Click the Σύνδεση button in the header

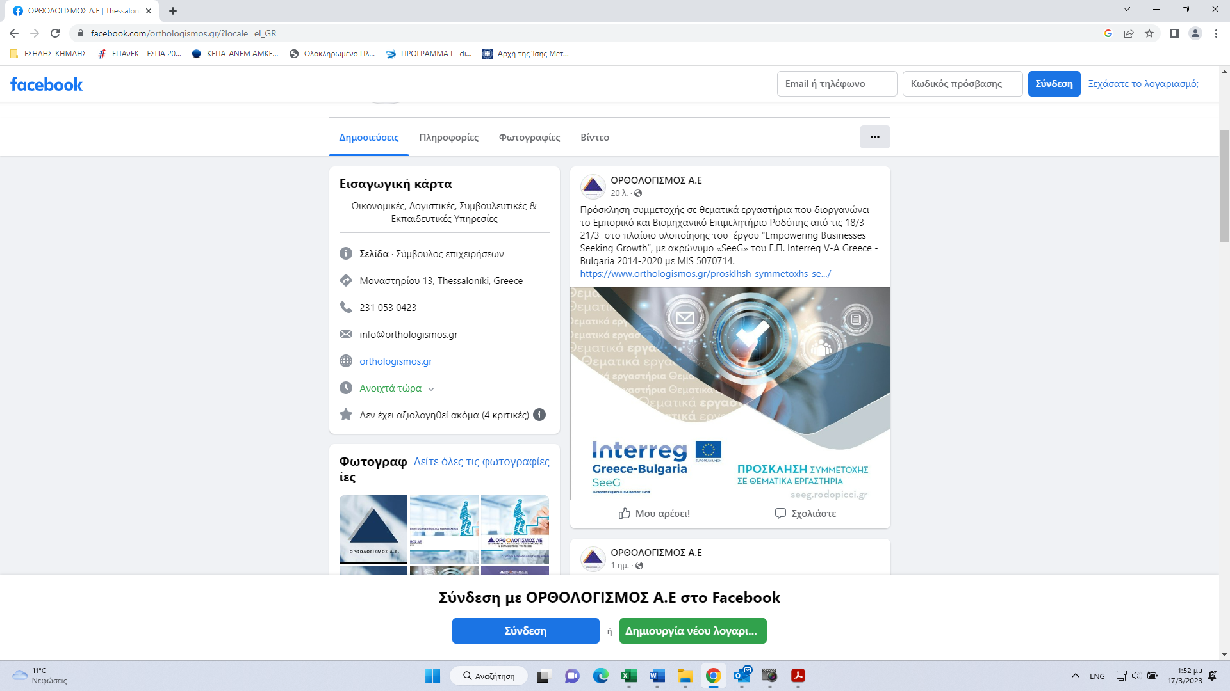[x=1054, y=84]
